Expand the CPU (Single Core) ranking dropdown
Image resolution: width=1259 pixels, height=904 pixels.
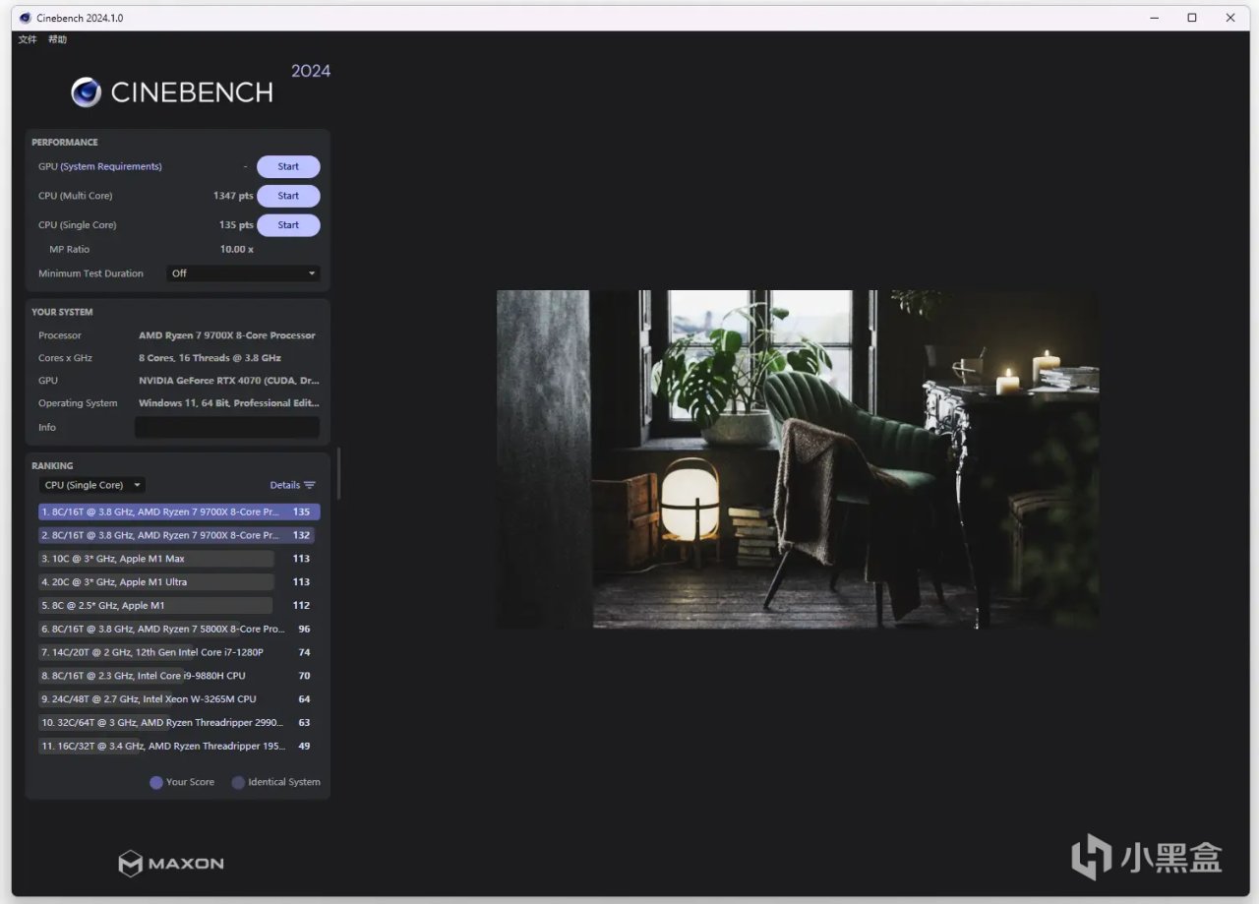93,485
